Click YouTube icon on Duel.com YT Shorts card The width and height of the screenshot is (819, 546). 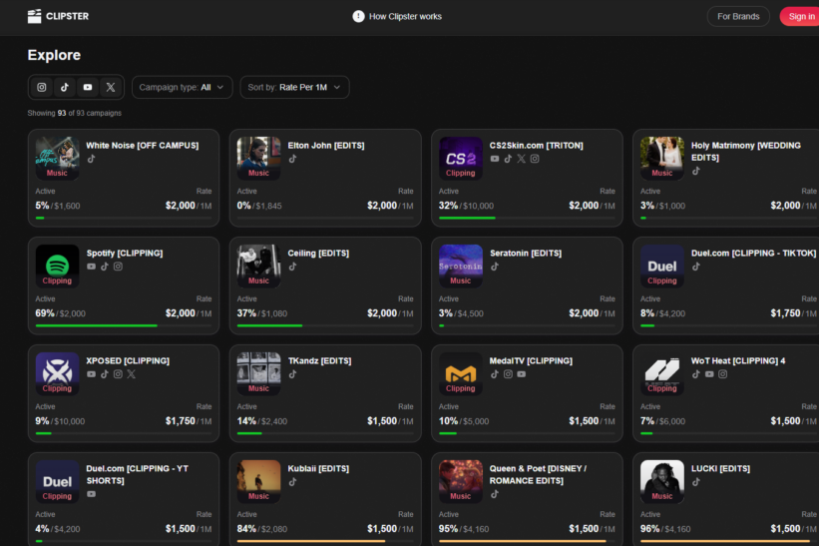click(x=92, y=494)
